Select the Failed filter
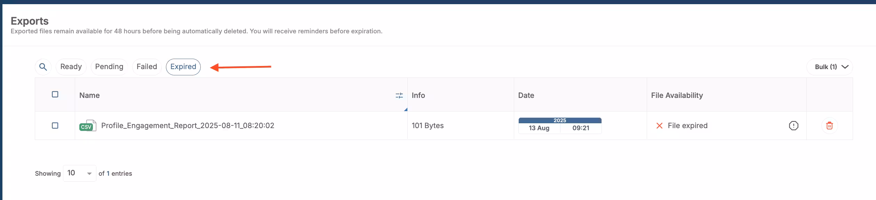Screen dimensions: 876x200 [147, 66]
